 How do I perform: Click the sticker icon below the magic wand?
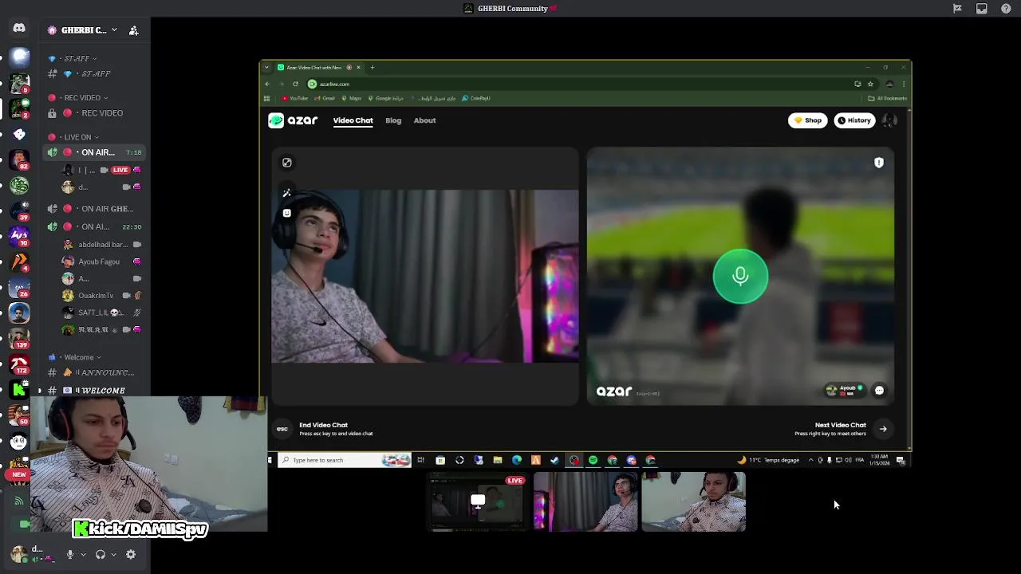coord(286,213)
